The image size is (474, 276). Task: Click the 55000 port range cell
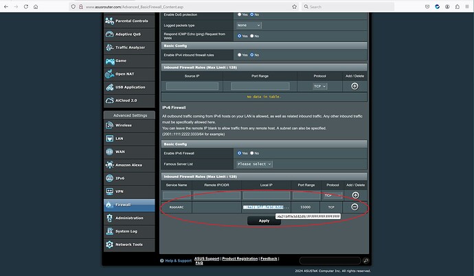(305, 207)
